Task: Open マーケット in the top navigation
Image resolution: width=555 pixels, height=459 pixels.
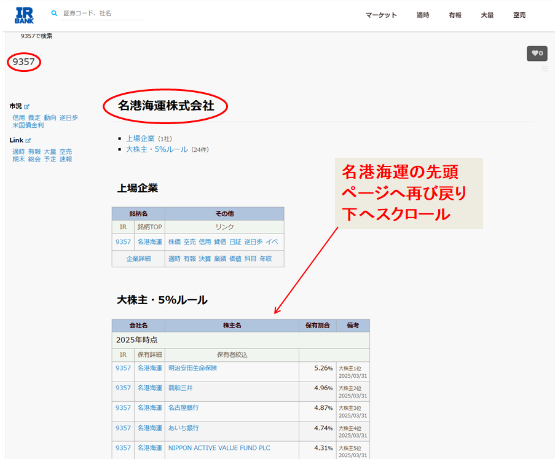Action: (381, 15)
